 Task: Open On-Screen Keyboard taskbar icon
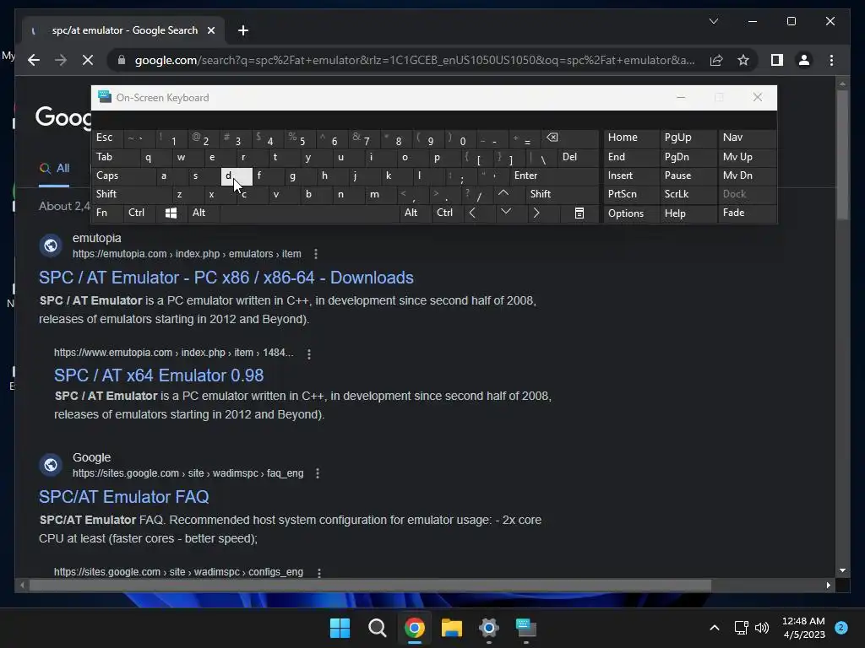[x=525, y=628]
